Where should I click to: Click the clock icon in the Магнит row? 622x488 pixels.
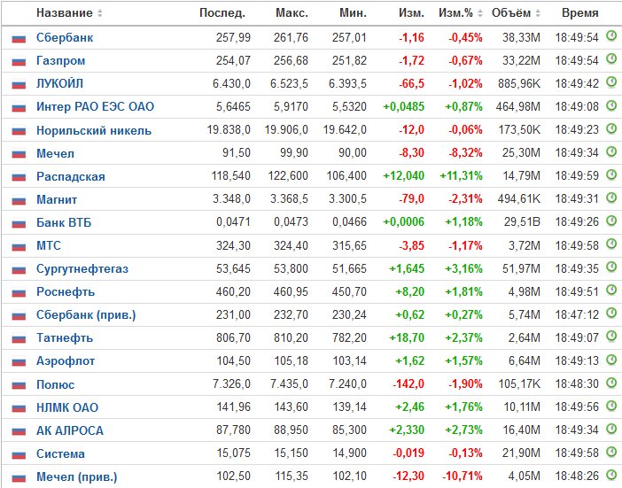point(611,197)
